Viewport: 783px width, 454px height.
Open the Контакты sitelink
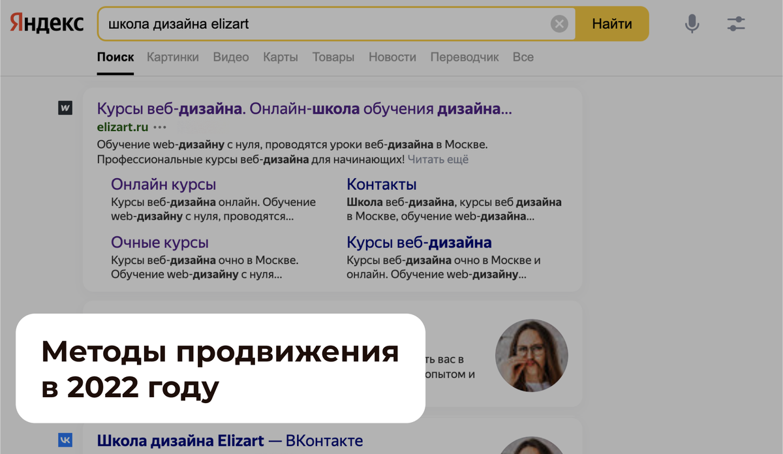click(382, 185)
